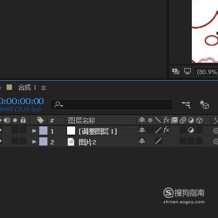The image size is (218, 218).
Task: Toggle motion blur box on 调整图层 1
Action: [183, 130]
